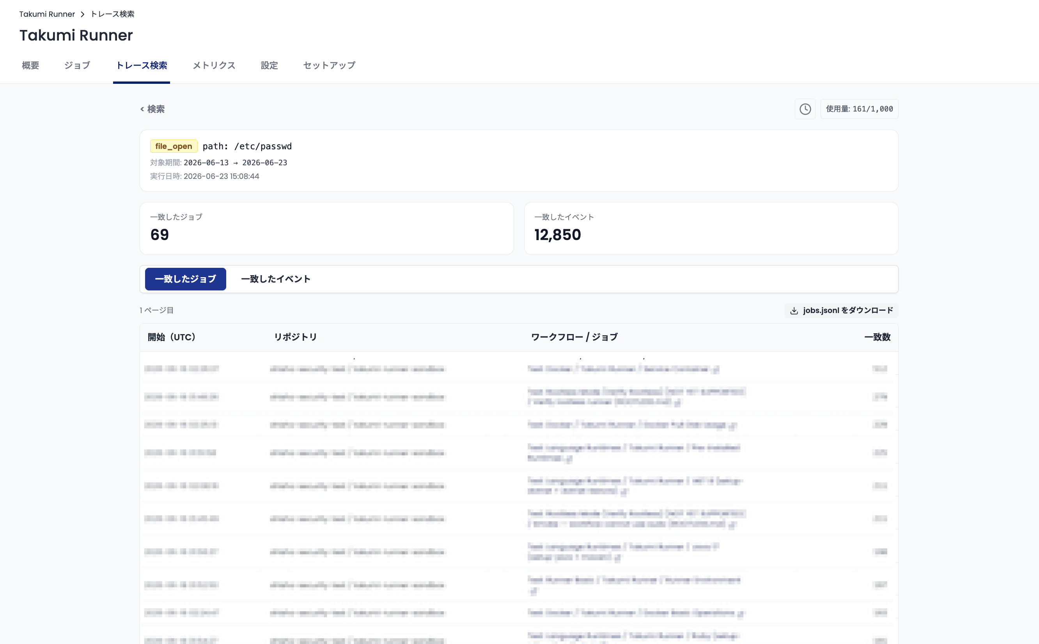Click the 使用量: 161/1,000 indicator
Image resolution: width=1039 pixels, height=644 pixels.
859,109
